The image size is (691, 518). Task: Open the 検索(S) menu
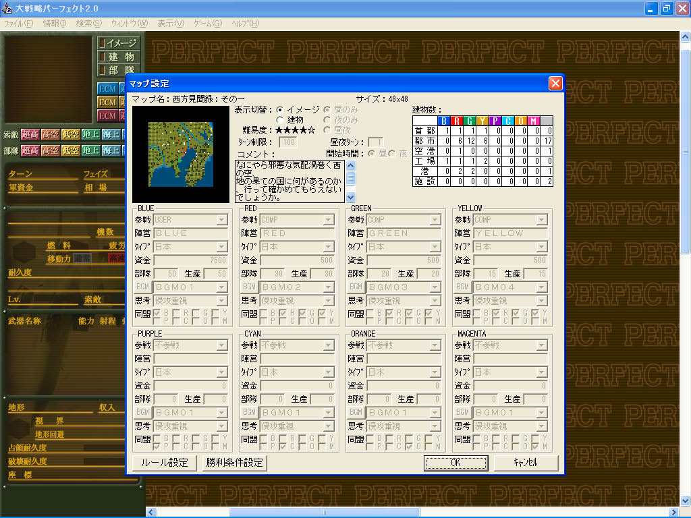(88, 24)
